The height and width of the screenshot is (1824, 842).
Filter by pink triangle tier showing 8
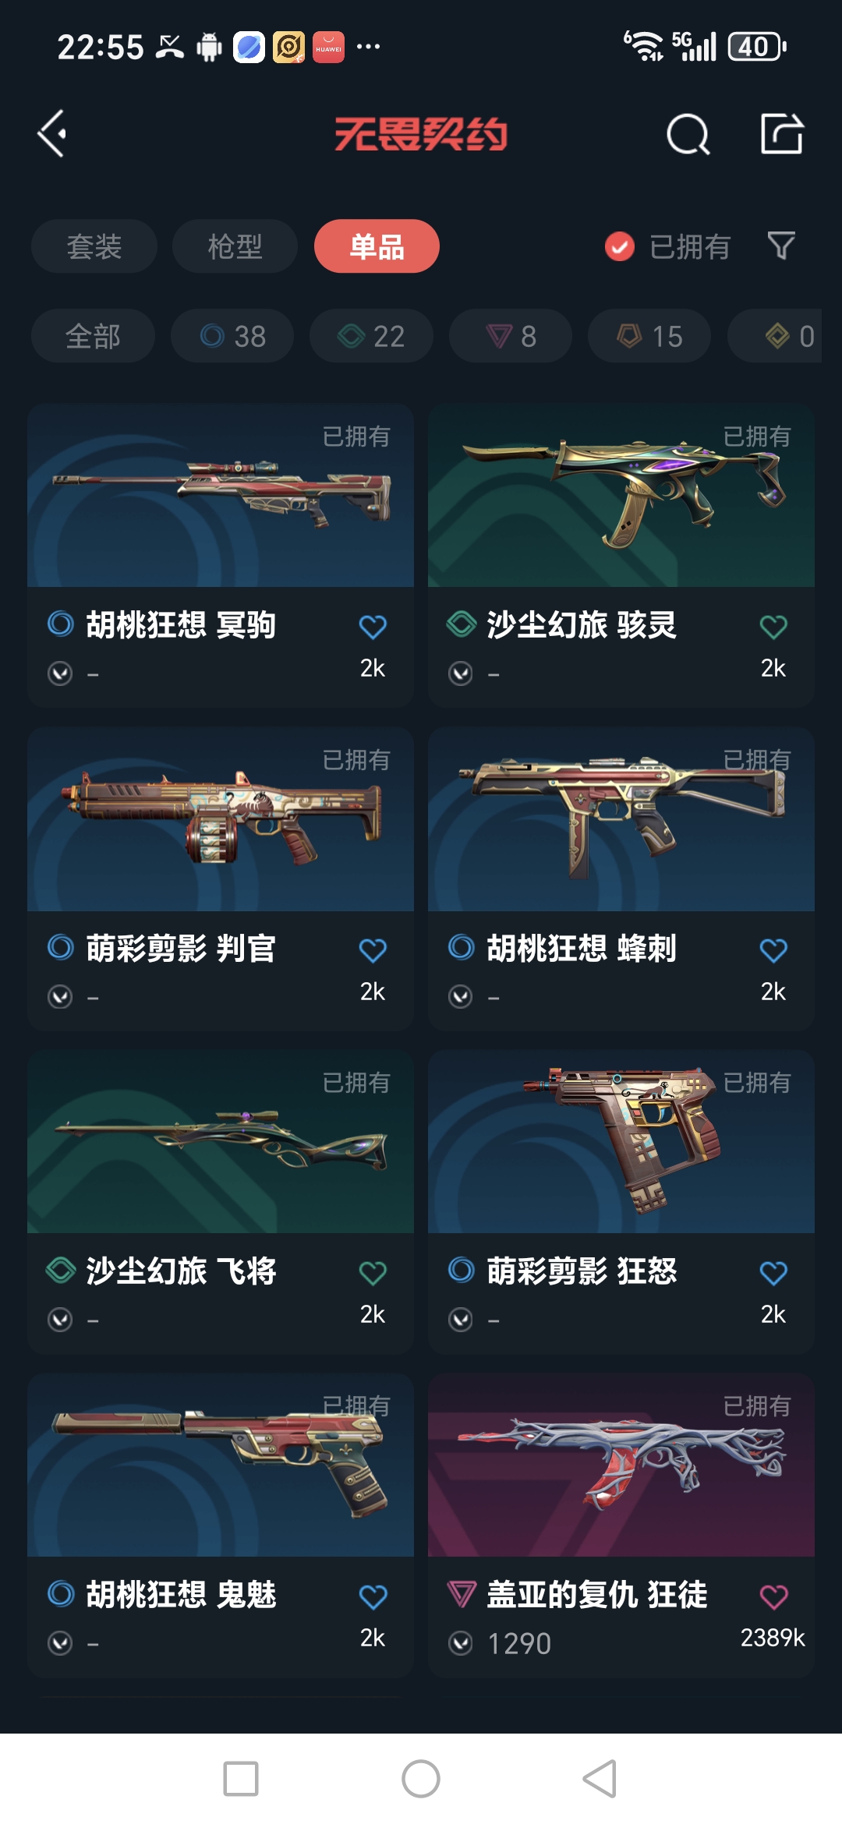tap(511, 336)
